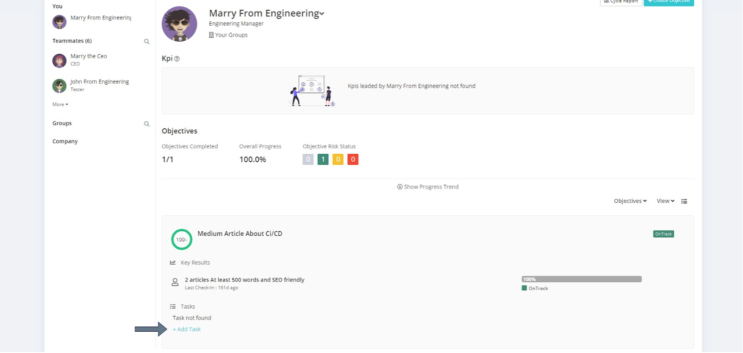The height and width of the screenshot is (353, 743).
Task: Click Marry the Ceo's avatar
Action: click(59, 61)
